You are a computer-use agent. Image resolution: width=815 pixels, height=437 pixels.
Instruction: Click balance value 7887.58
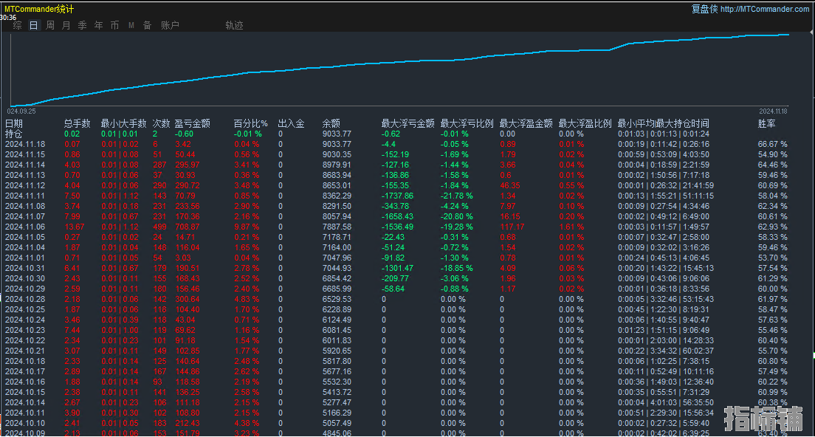coord(337,227)
